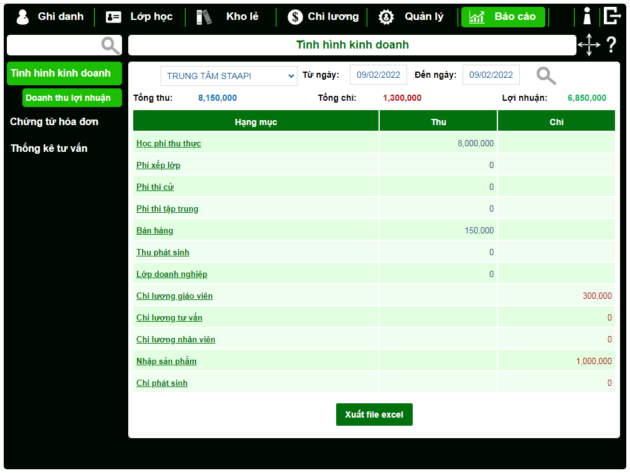Open the Ghi danh menu
The image size is (630, 473).
point(50,17)
